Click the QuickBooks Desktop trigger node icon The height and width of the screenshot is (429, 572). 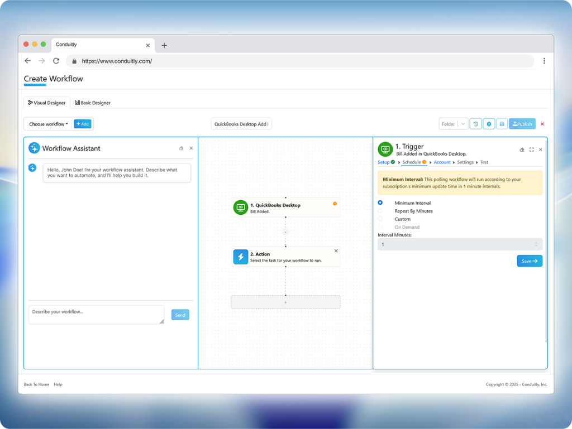click(241, 208)
